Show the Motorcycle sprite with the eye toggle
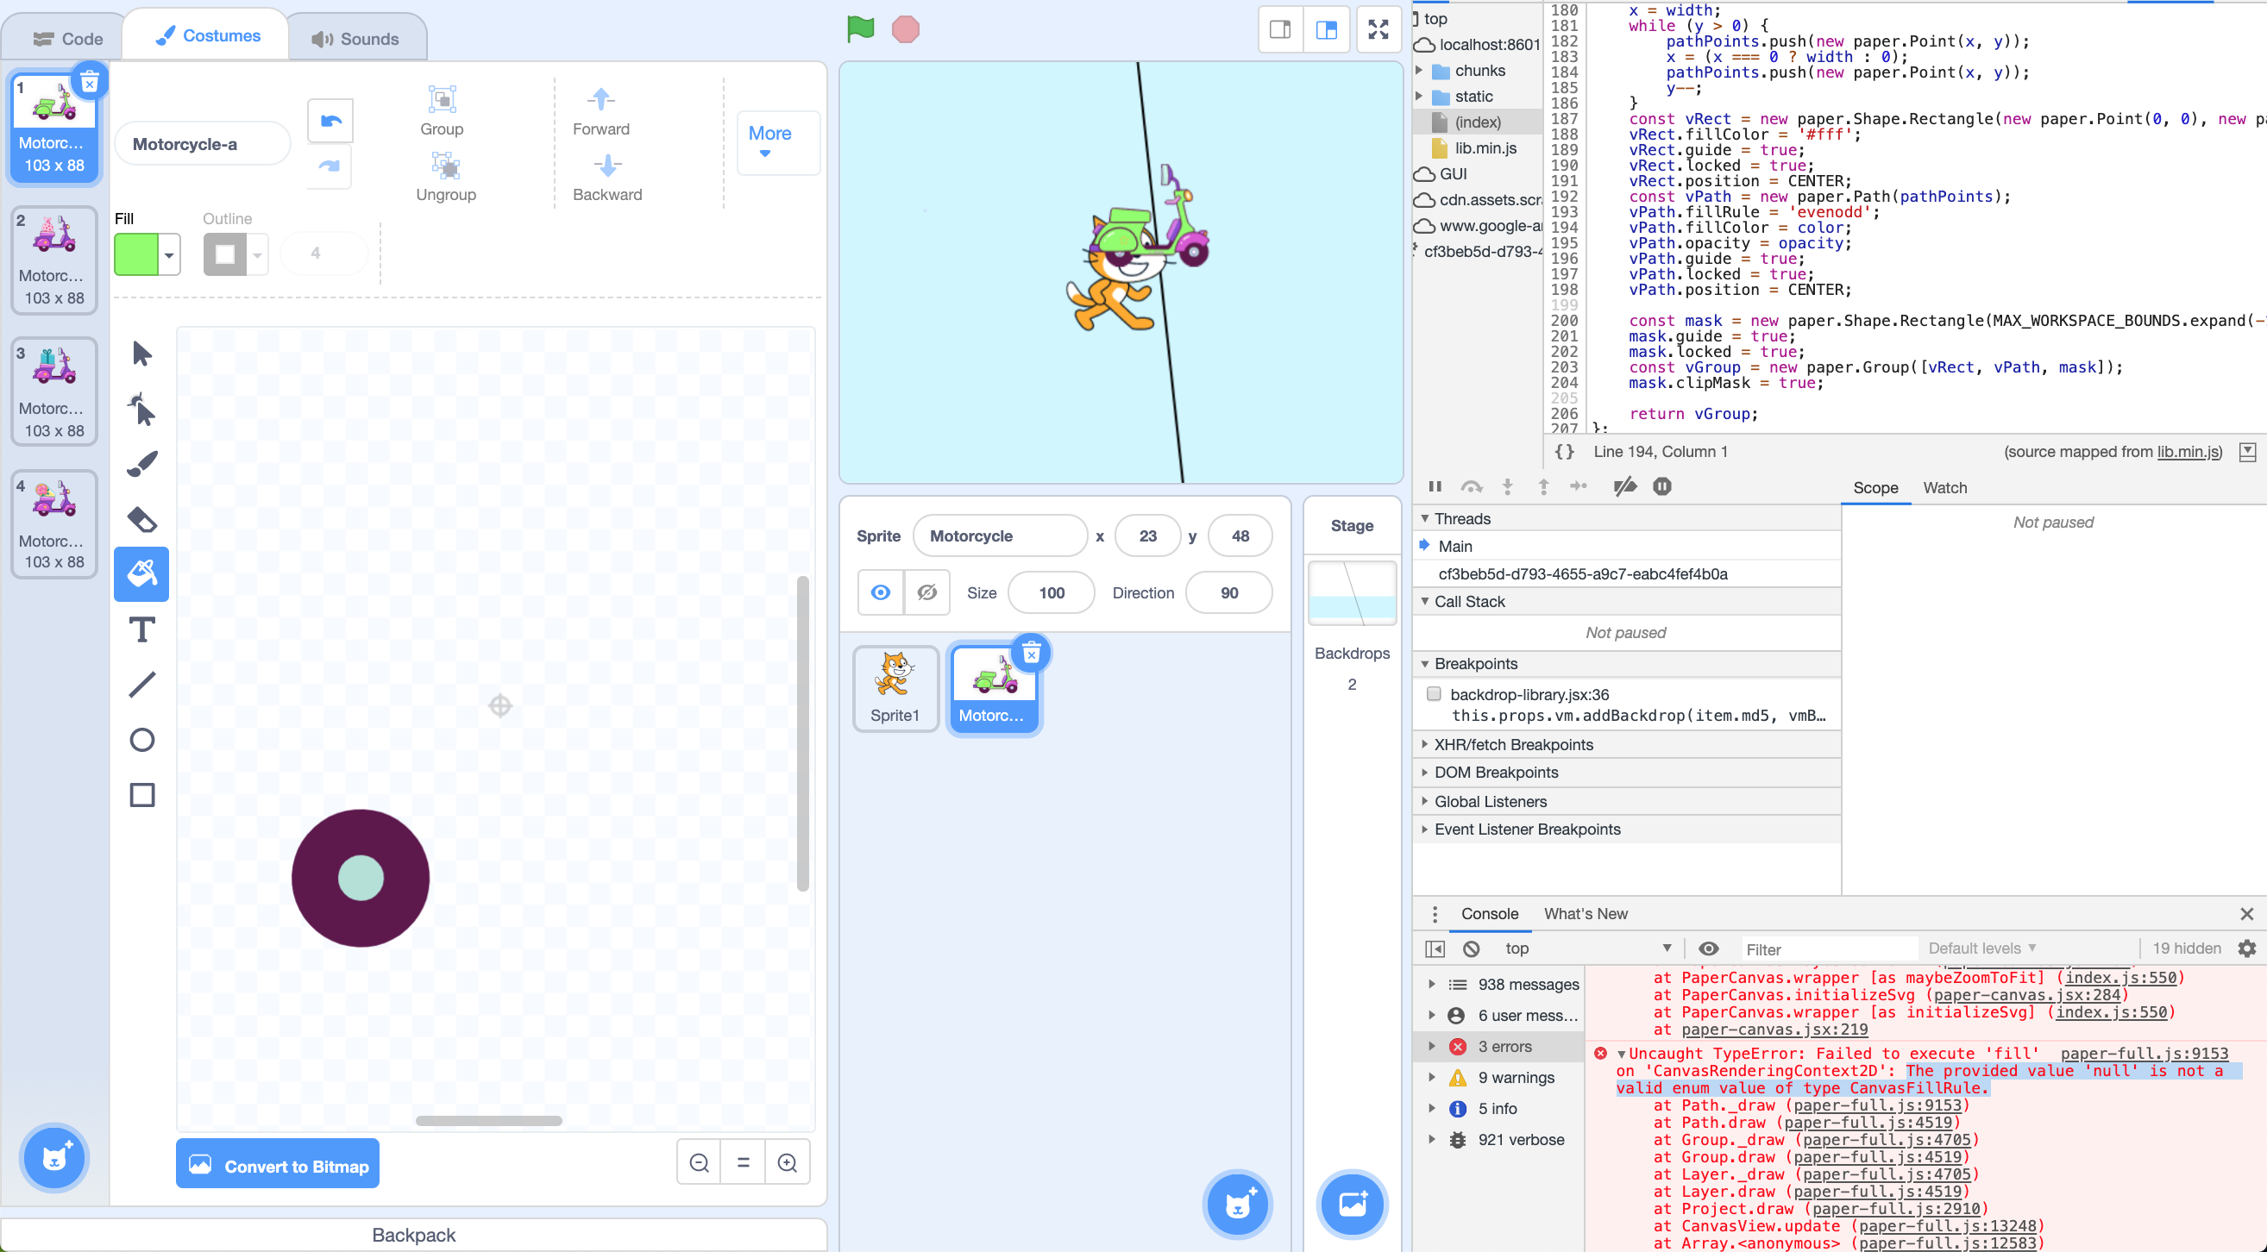Viewport: 2267px width, 1252px height. [x=881, y=592]
